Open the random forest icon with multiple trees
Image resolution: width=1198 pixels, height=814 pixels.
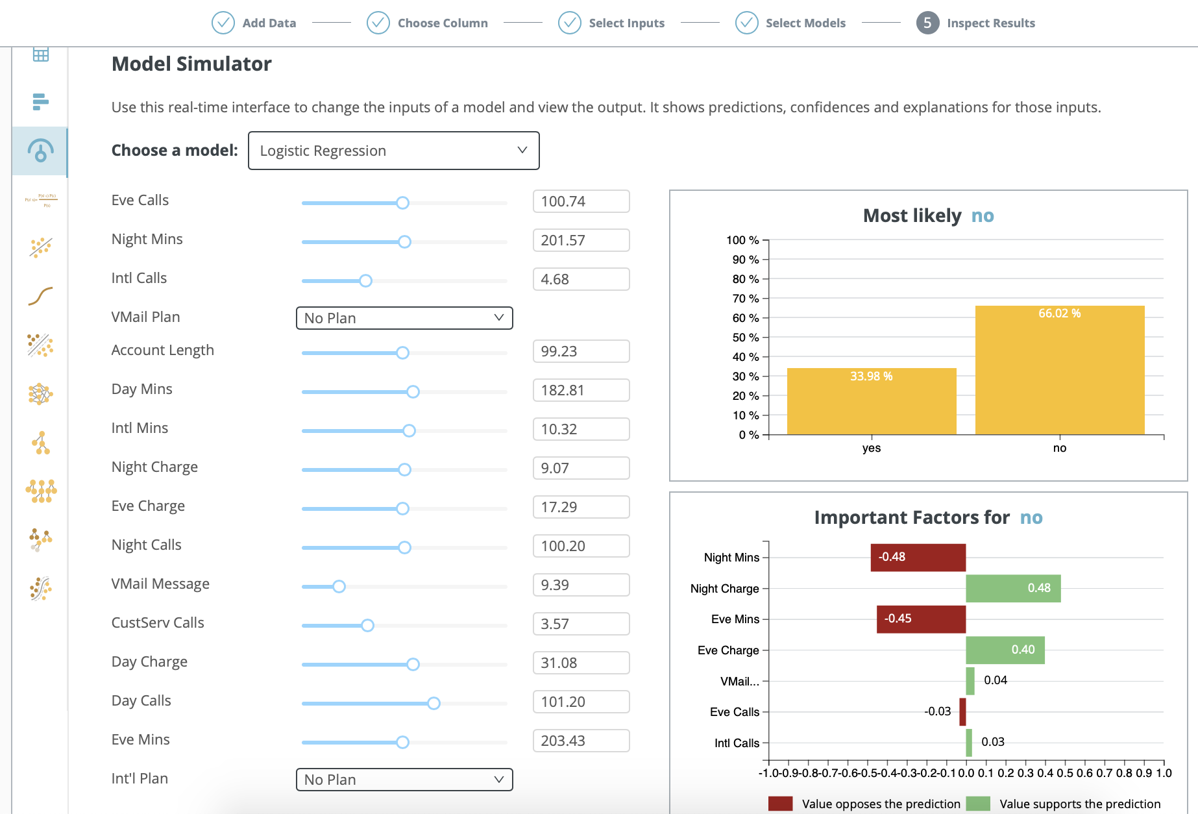41,491
